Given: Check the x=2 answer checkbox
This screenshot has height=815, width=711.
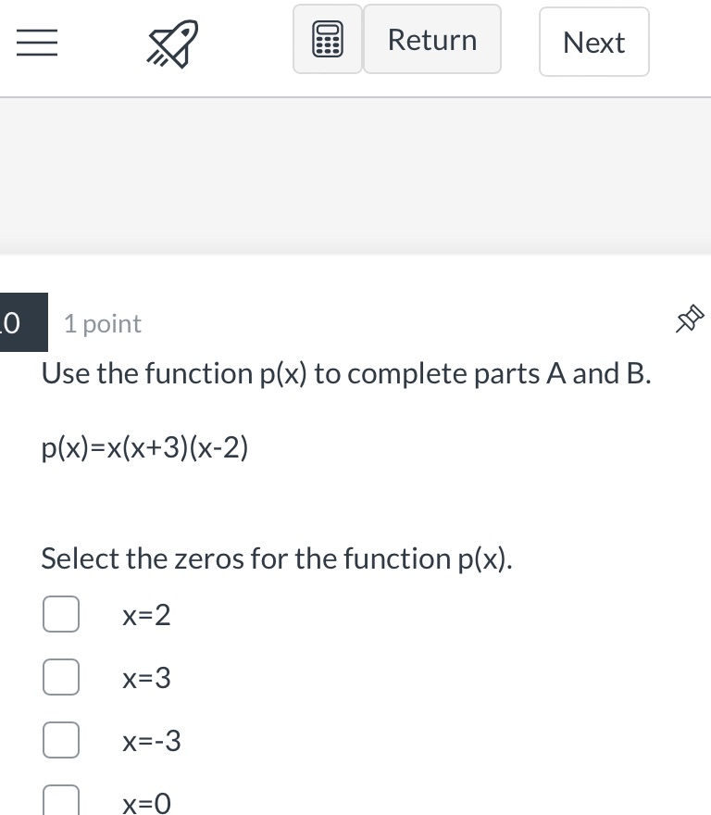Looking at the screenshot, I should coord(61,613).
